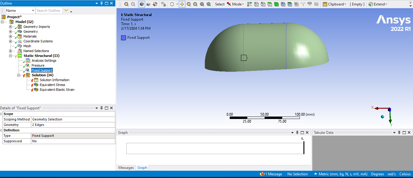Select the Element Face selection filter

pyautogui.click(x=289, y=4)
